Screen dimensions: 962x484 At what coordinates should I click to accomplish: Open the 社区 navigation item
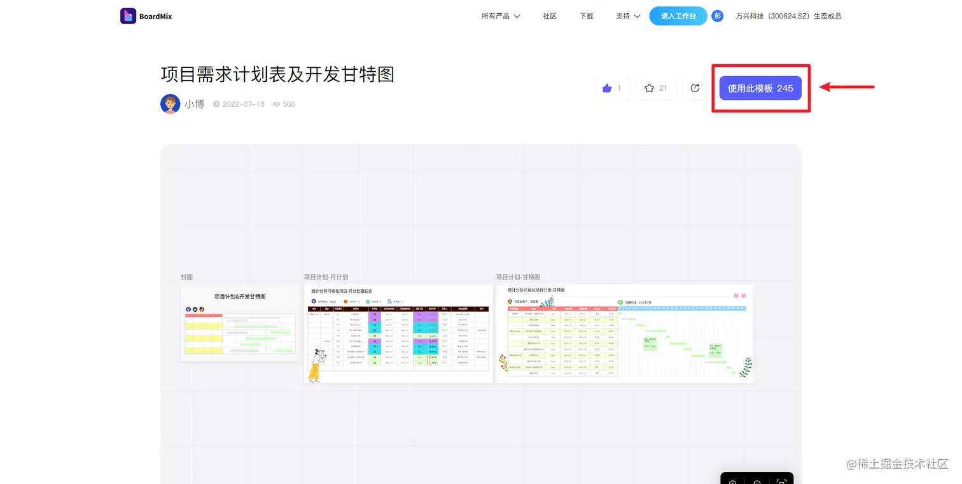[550, 17]
